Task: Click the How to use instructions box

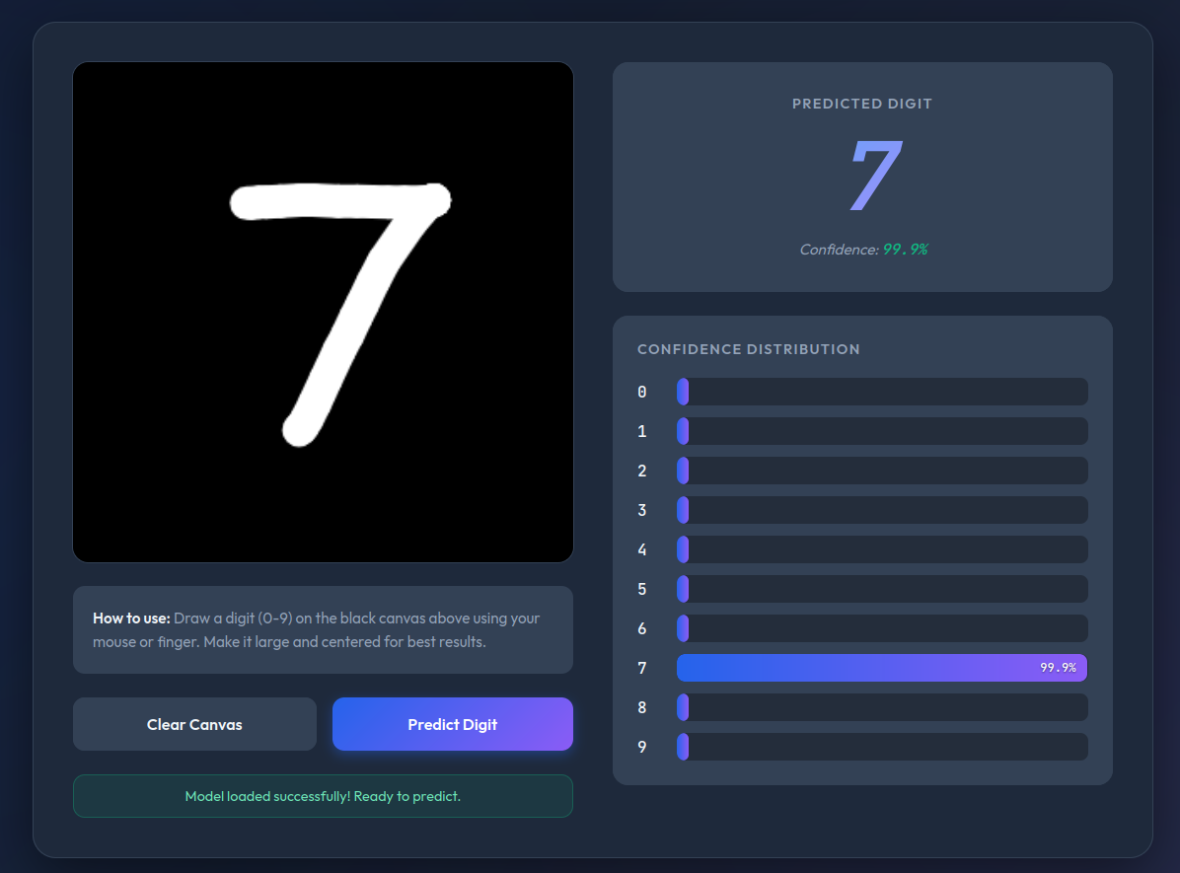Action: pos(323,629)
